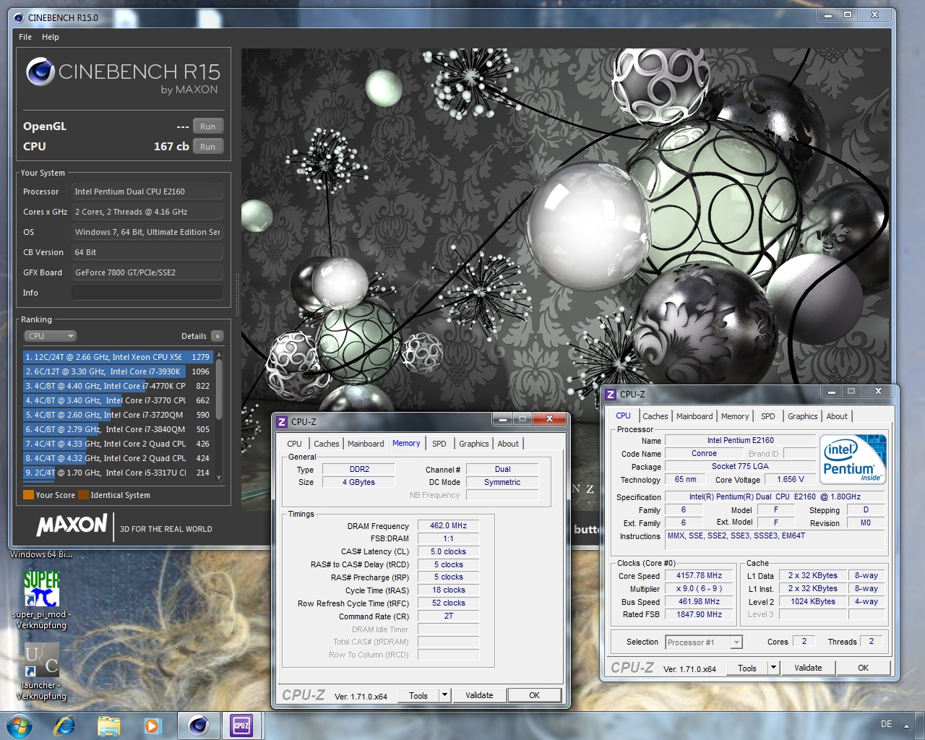Image resolution: width=925 pixels, height=740 pixels.
Task: Select the Memory tab in CPU-Z CPU window
Action: [735, 416]
